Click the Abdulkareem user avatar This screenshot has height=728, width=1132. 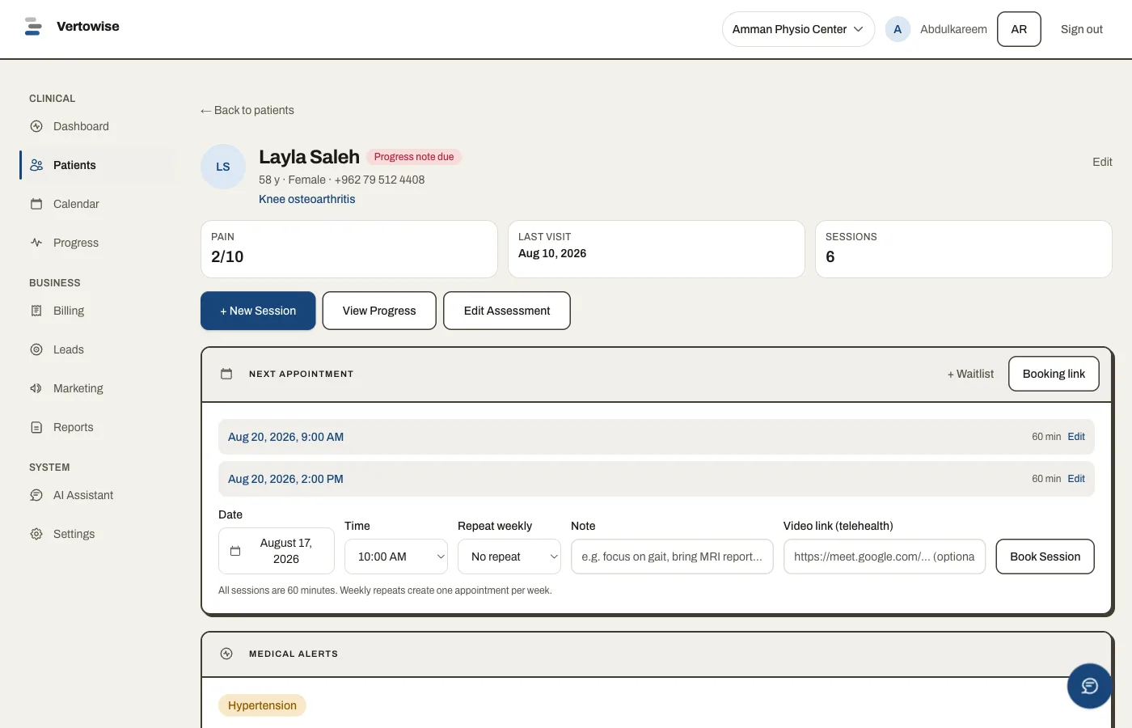(x=898, y=29)
